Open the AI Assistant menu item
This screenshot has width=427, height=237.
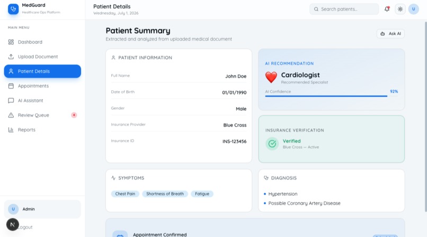pyautogui.click(x=42, y=100)
